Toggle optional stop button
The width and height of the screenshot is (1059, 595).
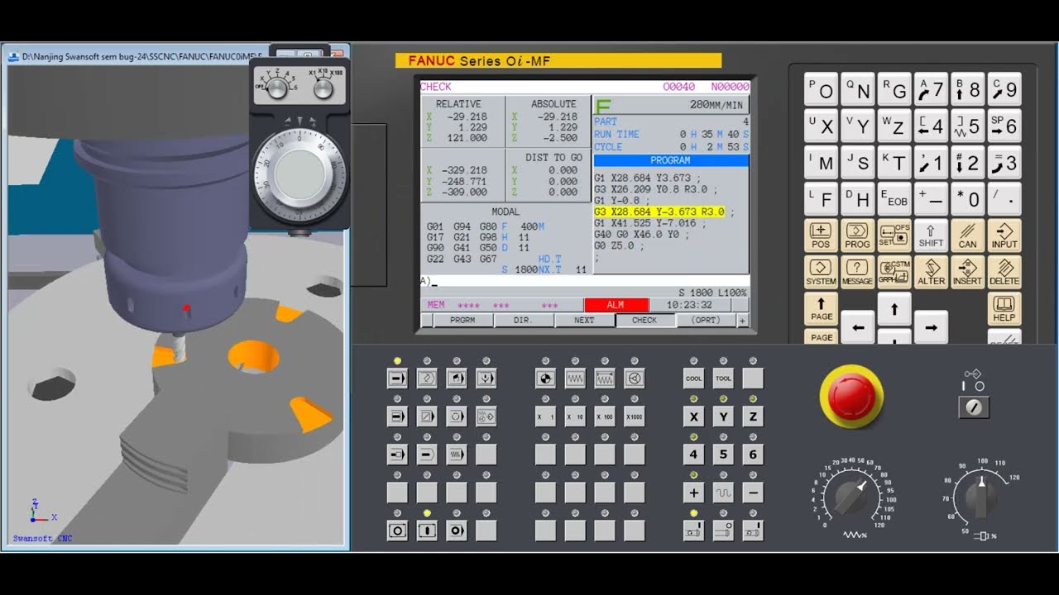(457, 416)
